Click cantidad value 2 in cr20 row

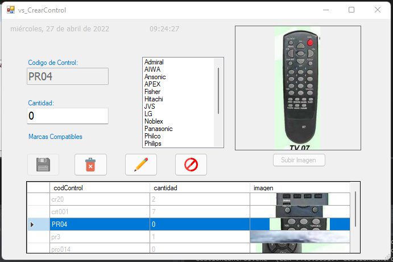pyautogui.click(x=200, y=199)
